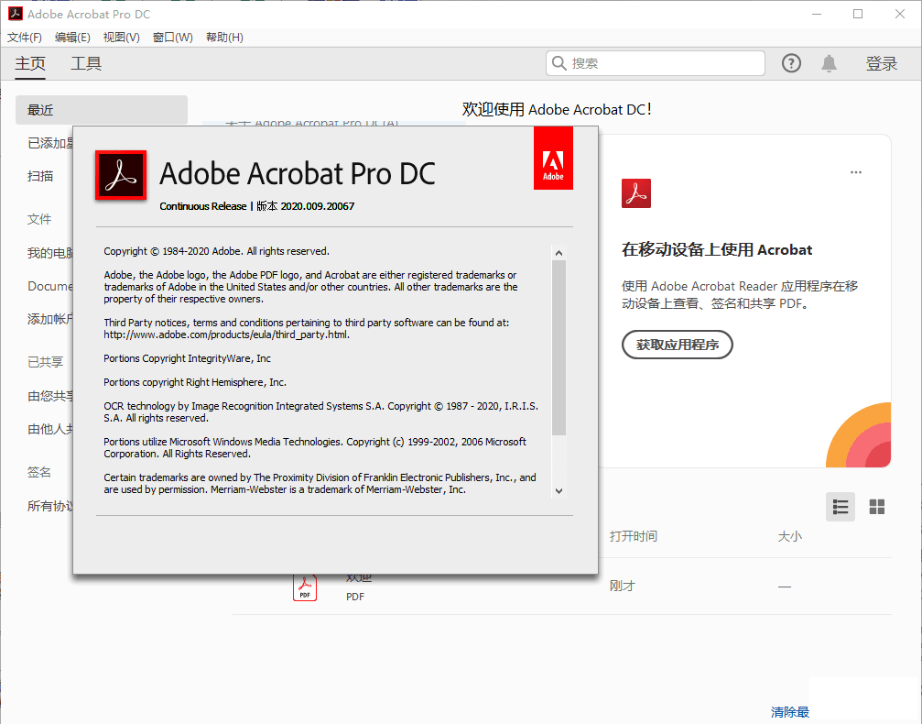Viewport: 922px width, 724px height.
Task: Switch to the 主页 tab
Action: [30, 63]
